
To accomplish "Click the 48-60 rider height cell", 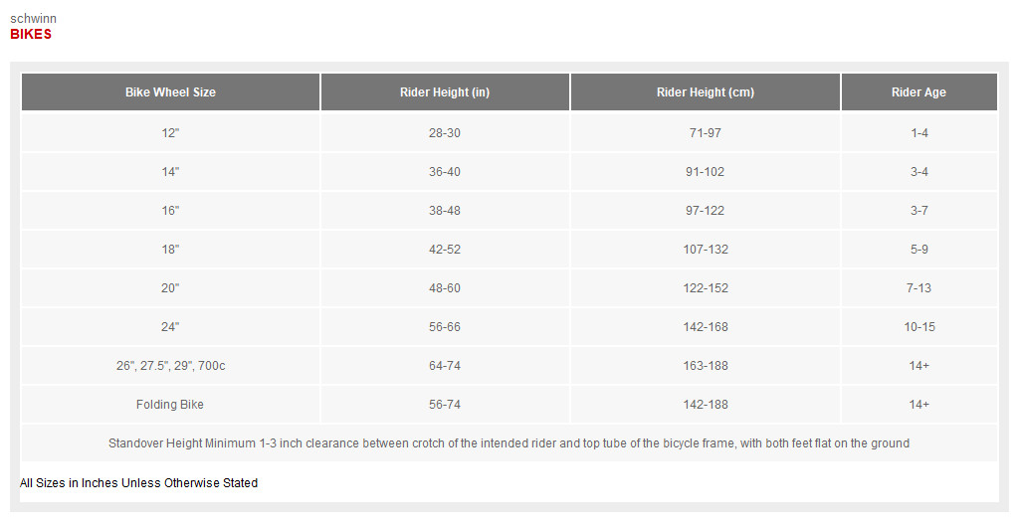I will pos(445,288).
